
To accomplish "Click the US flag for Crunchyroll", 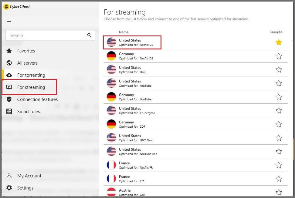I will 111,110.
